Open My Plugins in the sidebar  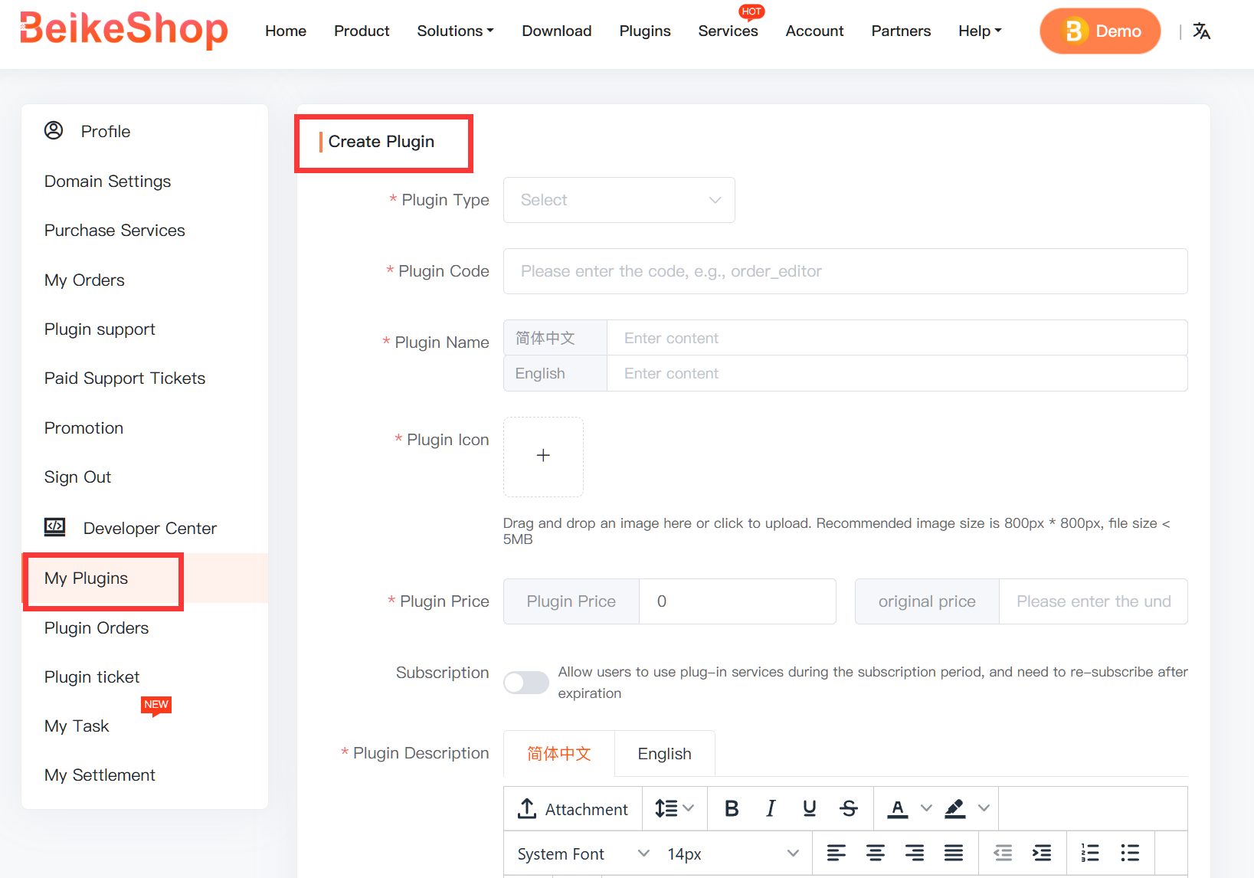86,578
